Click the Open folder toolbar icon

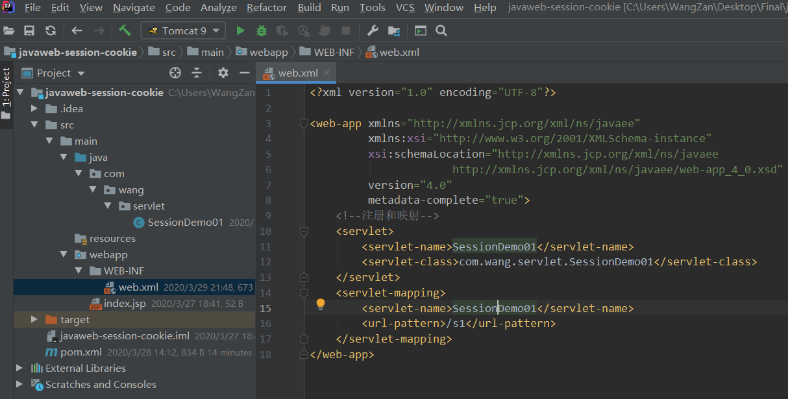[9, 30]
